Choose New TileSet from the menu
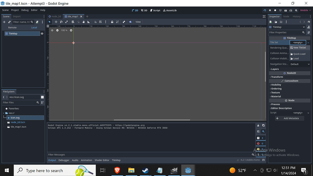 (299, 47)
